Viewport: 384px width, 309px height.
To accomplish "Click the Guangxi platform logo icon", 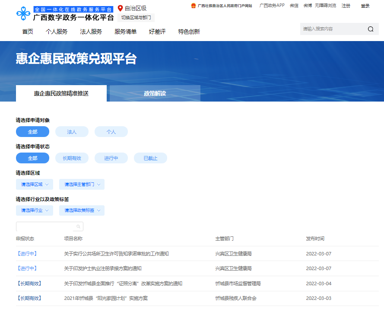I will tap(24, 13).
